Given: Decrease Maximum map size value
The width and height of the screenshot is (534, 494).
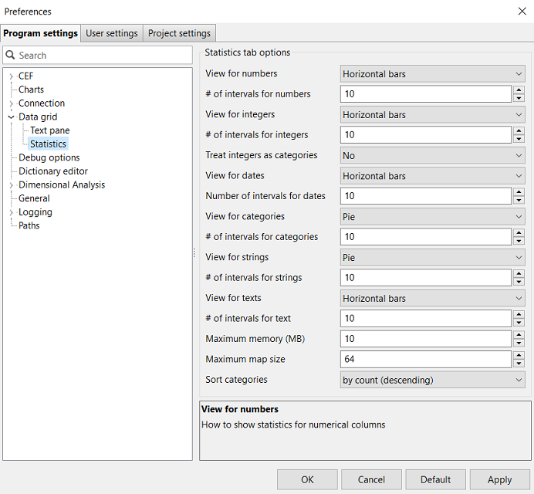Looking at the screenshot, I should [519, 364].
